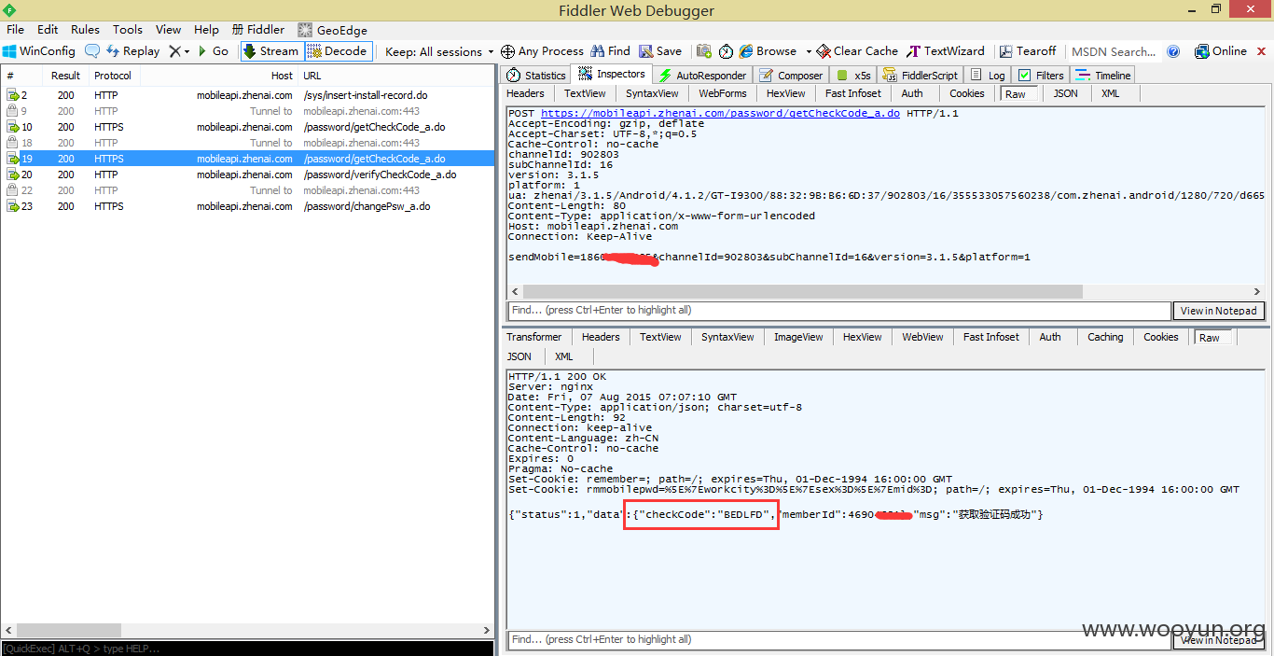Toggle Decode mode

click(339, 51)
